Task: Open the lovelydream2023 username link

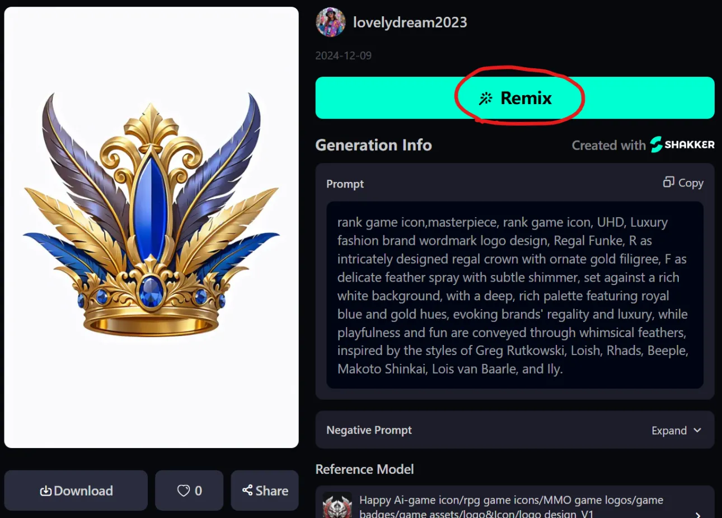Action: (410, 22)
